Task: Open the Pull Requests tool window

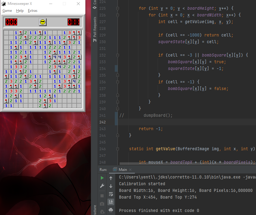Action: [x=95, y=29]
